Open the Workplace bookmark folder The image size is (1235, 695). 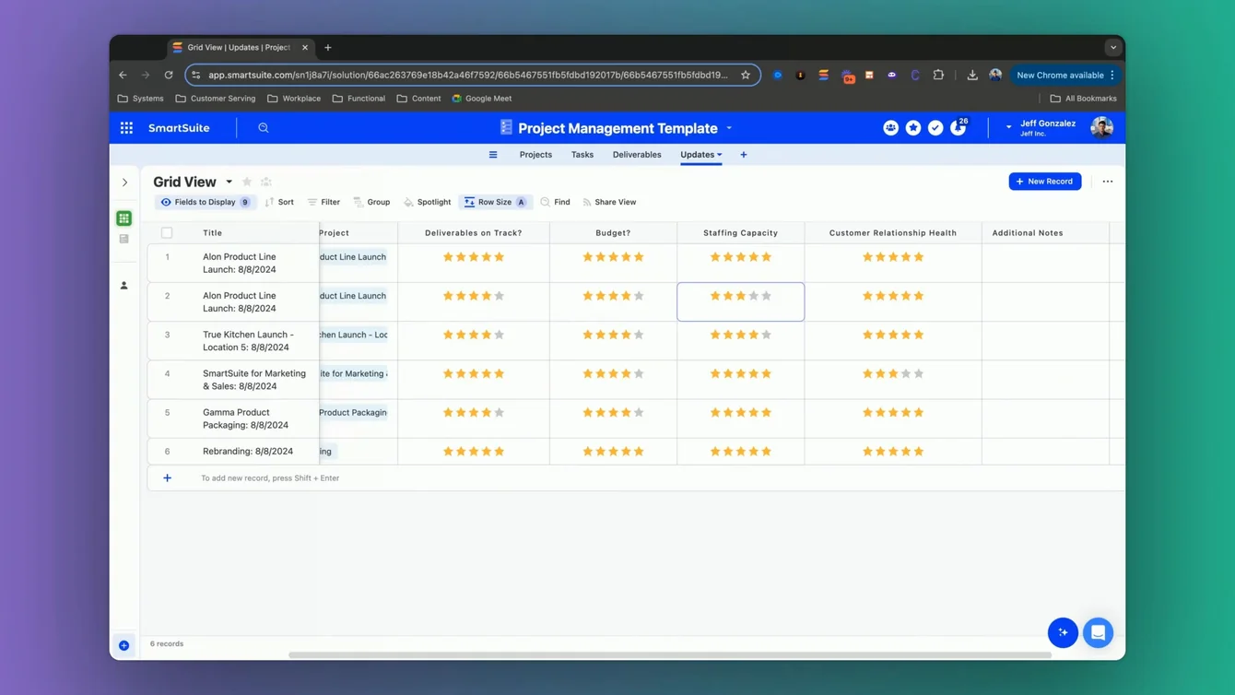[294, 99]
